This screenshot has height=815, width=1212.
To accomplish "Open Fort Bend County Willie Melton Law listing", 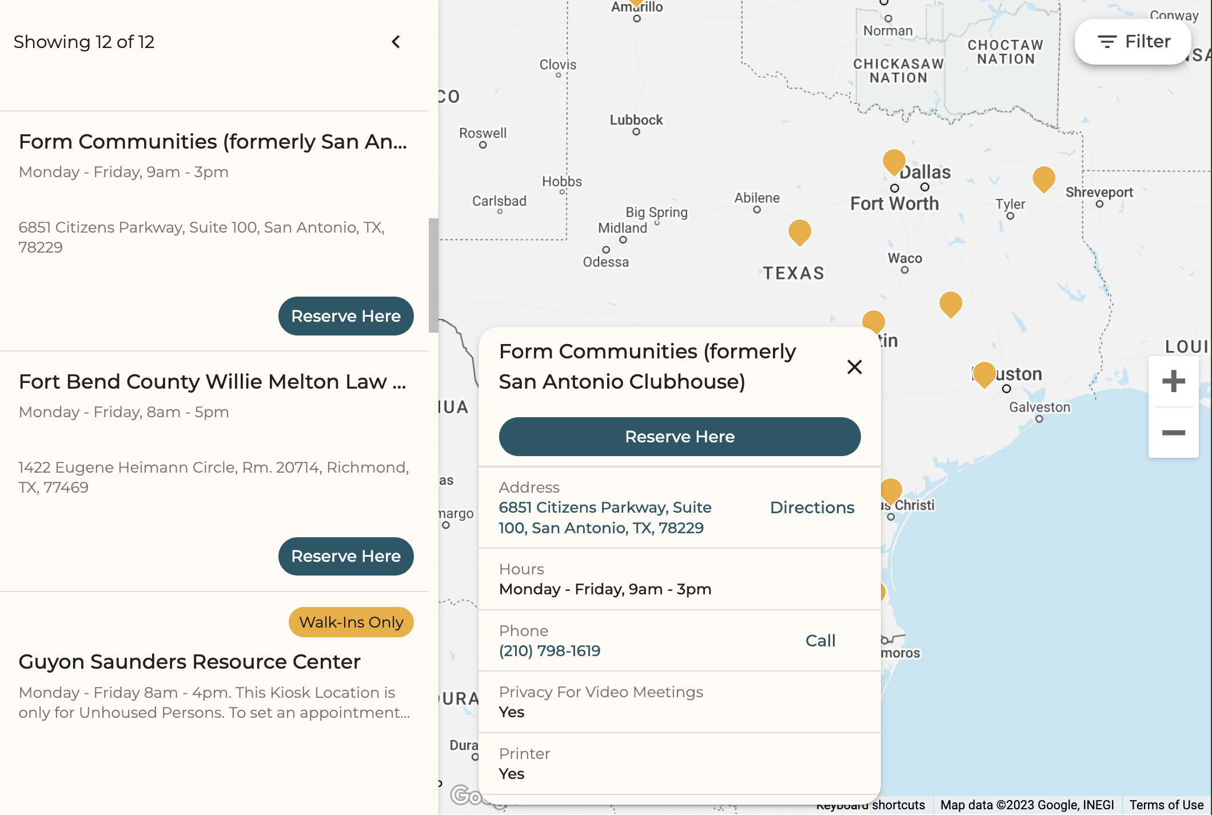I will (213, 382).
